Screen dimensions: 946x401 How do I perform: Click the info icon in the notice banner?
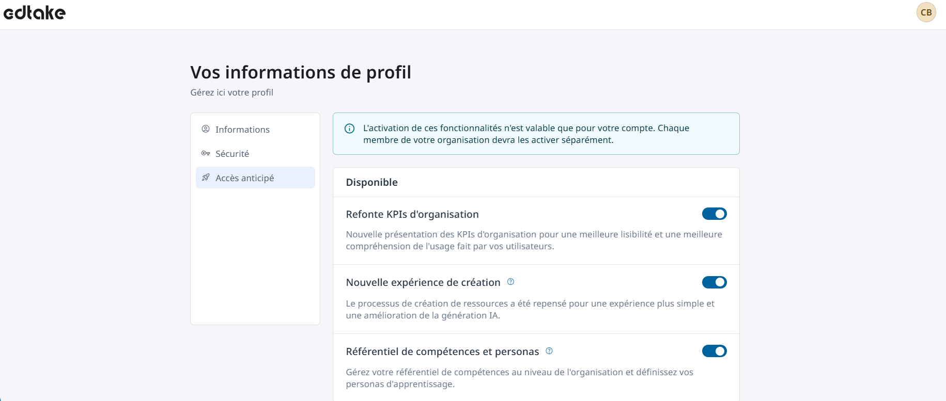pyautogui.click(x=350, y=129)
